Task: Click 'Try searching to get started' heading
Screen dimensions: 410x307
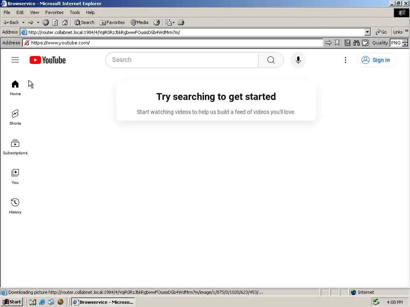Action: [x=216, y=97]
